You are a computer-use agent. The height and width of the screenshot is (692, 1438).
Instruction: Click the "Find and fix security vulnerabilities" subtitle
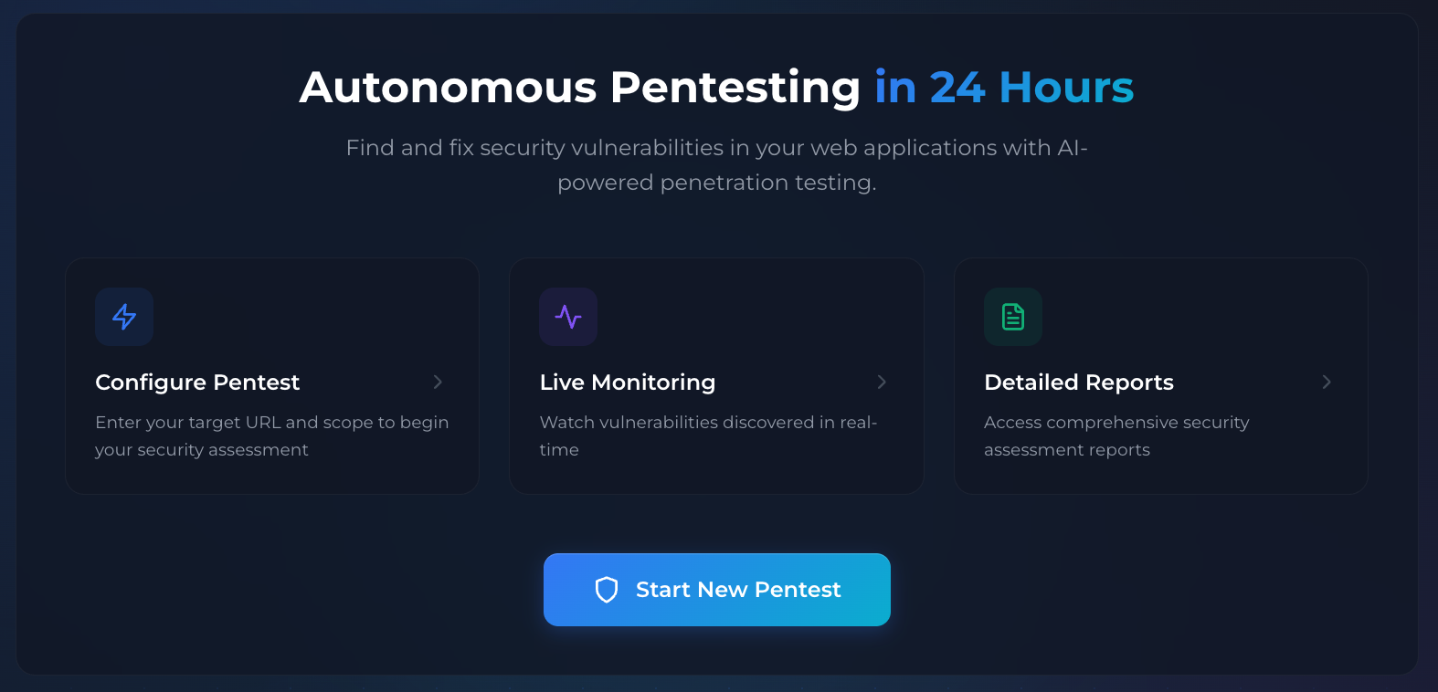(716, 148)
